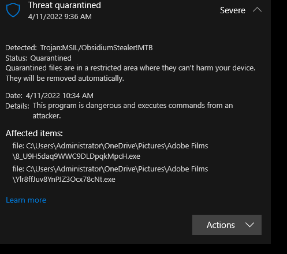Click the Actions dropdown arrow
The image size is (287, 254).
coord(249,225)
